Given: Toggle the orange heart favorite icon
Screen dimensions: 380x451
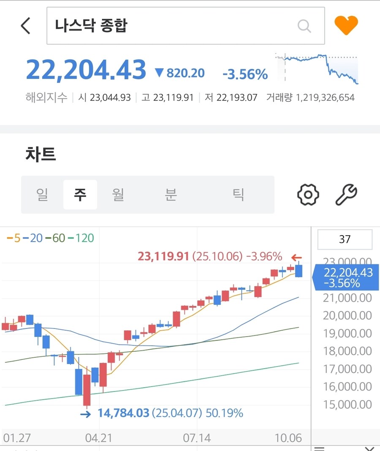Looking at the screenshot, I should click(346, 25).
